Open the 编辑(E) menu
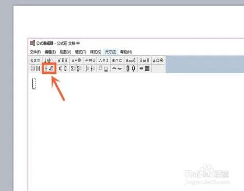 50,52
